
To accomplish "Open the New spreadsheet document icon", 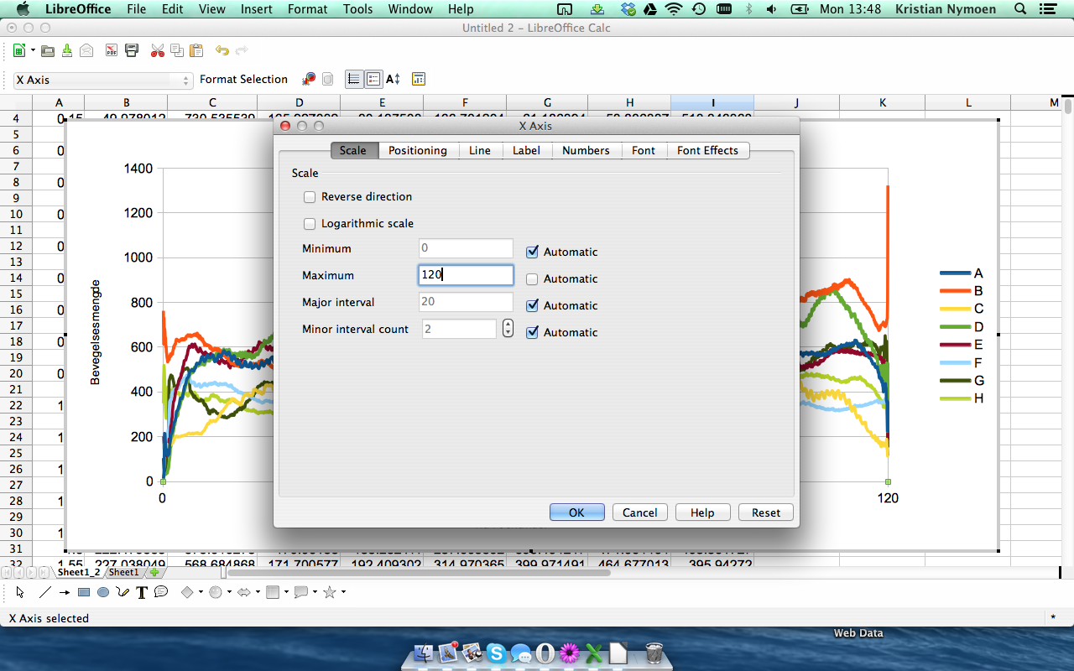I will (x=18, y=50).
